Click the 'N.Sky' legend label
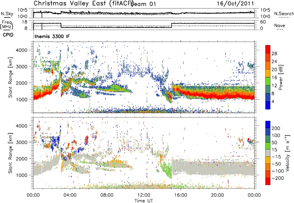This screenshot has height=203, width=294. point(7,14)
